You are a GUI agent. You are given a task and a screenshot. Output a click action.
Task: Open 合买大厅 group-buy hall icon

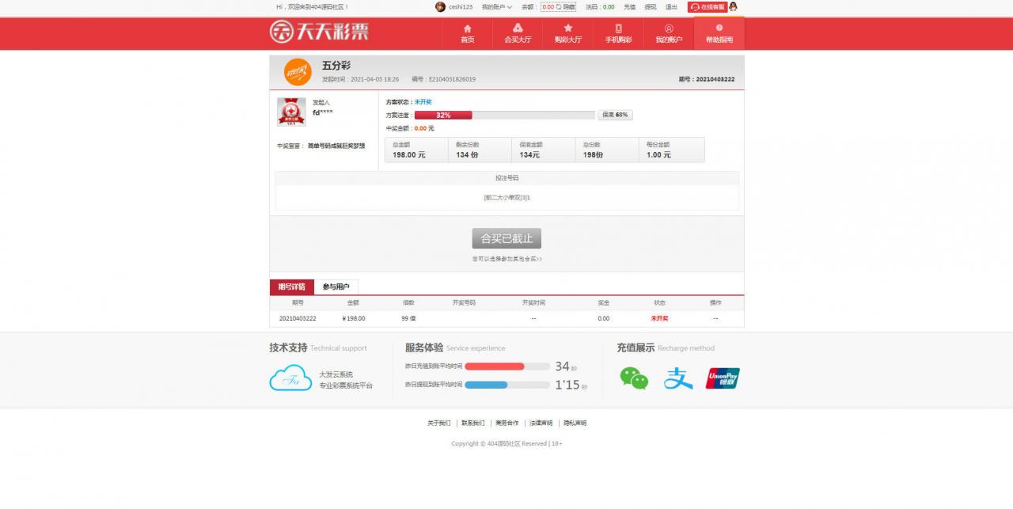pos(518,28)
